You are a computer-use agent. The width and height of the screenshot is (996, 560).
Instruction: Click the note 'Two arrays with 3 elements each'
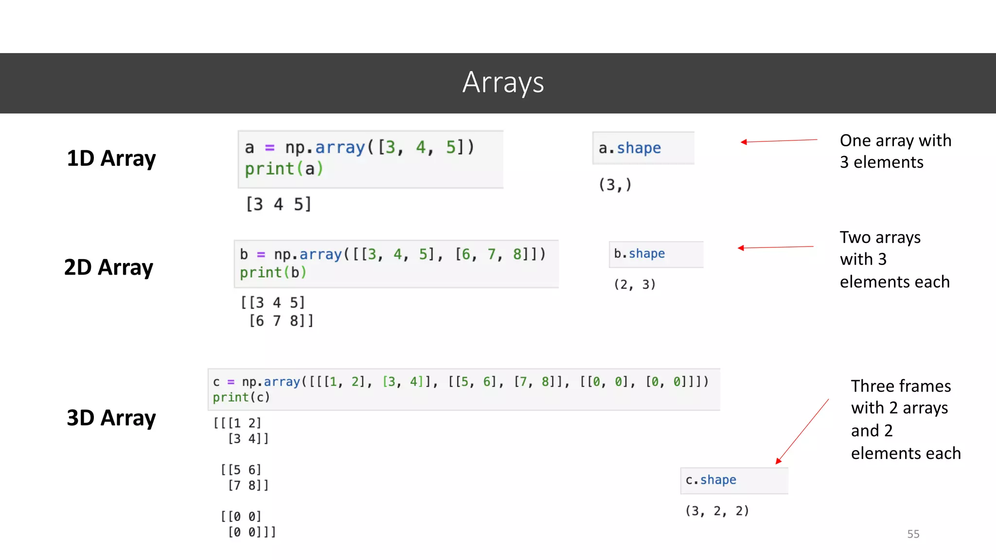[x=894, y=260]
